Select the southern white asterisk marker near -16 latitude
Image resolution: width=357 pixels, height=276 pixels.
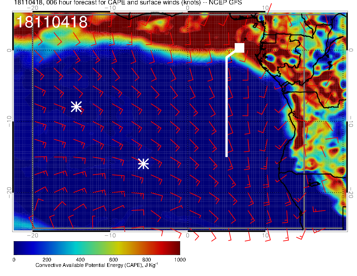[143, 164]
